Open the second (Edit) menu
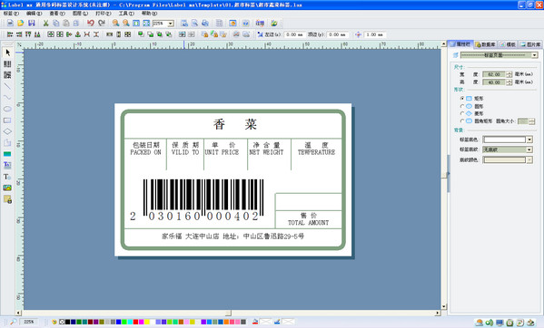Image resolution: width=544 pixels, height=328 pixels. [34, 14]
